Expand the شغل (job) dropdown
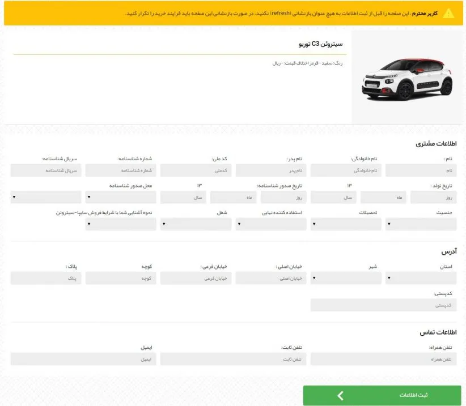This screenshot has width=466, height=406. [x=196, y=224]
